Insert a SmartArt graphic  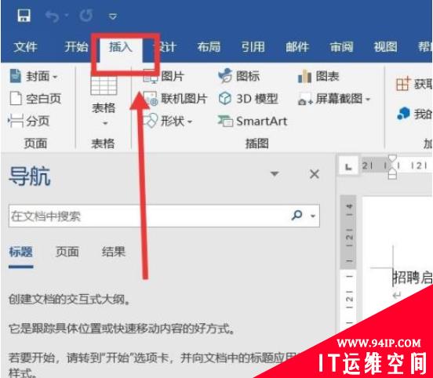[253, 121]
